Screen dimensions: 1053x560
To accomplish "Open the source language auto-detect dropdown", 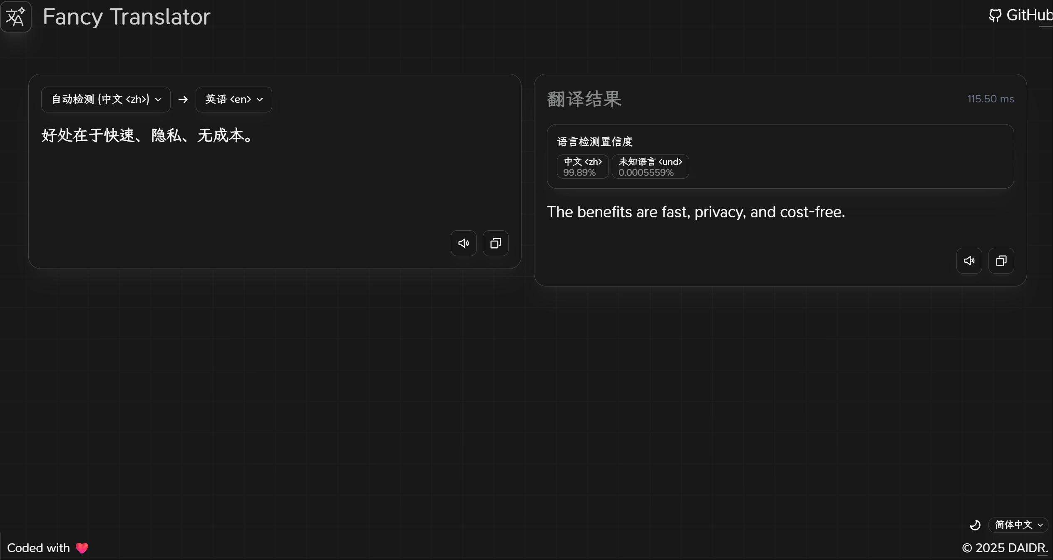I will point(106,100).
